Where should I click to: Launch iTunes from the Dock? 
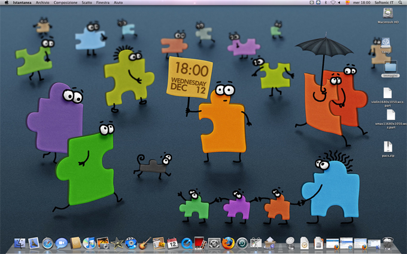coord(89,243)
